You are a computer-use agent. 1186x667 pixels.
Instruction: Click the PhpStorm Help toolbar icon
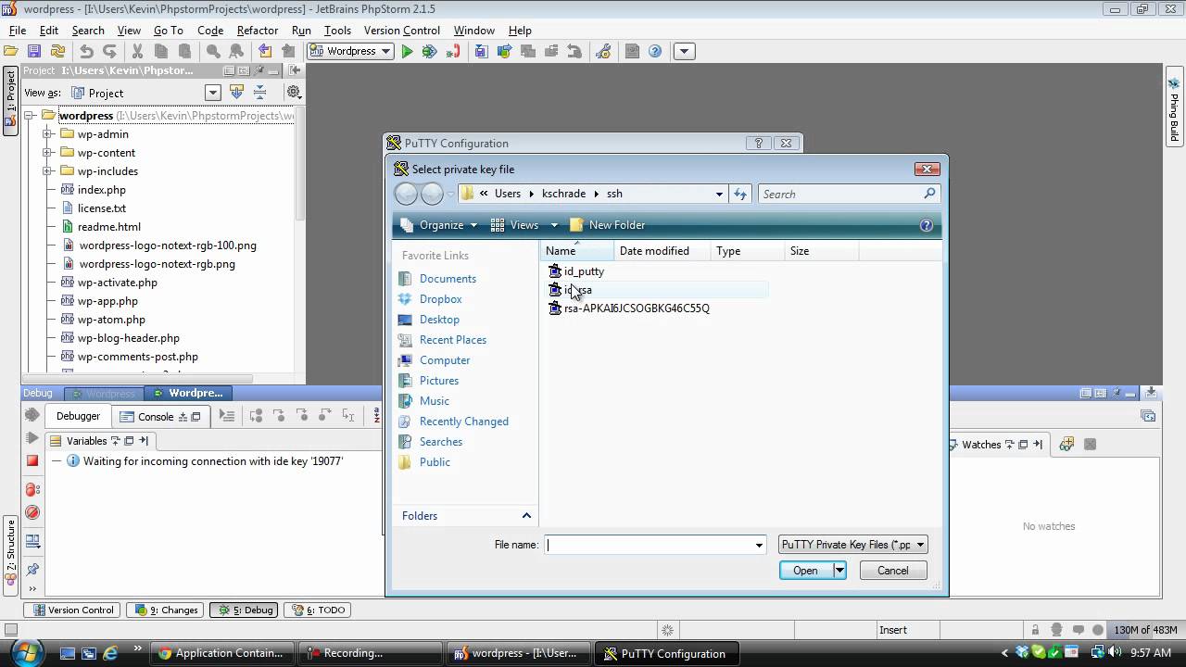(x=655, y=51)
